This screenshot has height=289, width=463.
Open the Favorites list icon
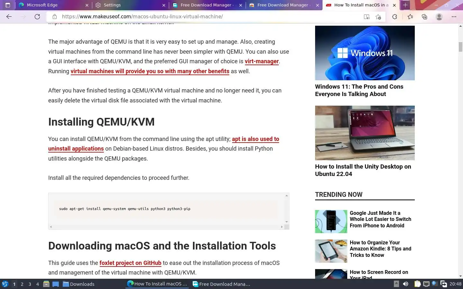point(410,17)
